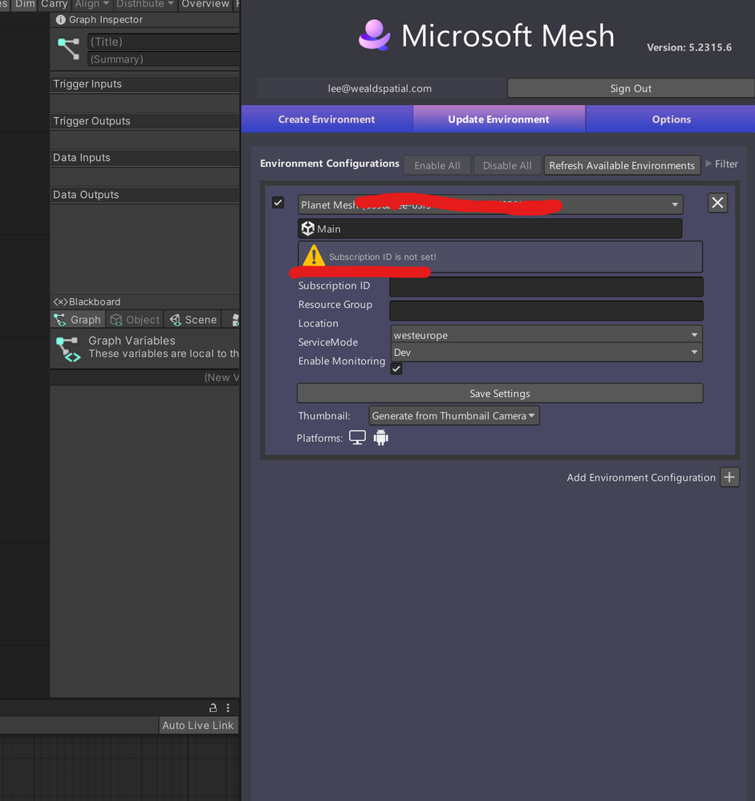Sign out of lee@wealdspatial.com account

pos(631,88)
